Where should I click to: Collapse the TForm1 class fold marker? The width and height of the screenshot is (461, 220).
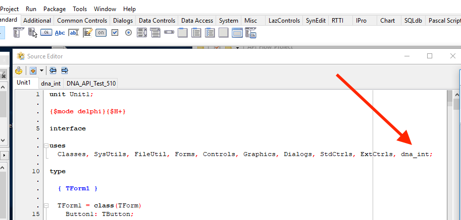(x=46, y=205)
